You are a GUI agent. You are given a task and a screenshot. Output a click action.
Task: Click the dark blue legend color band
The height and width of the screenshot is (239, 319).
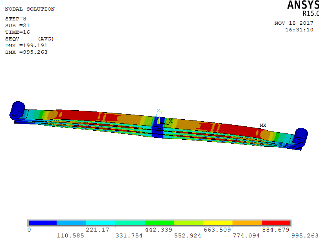coord(42,223)
